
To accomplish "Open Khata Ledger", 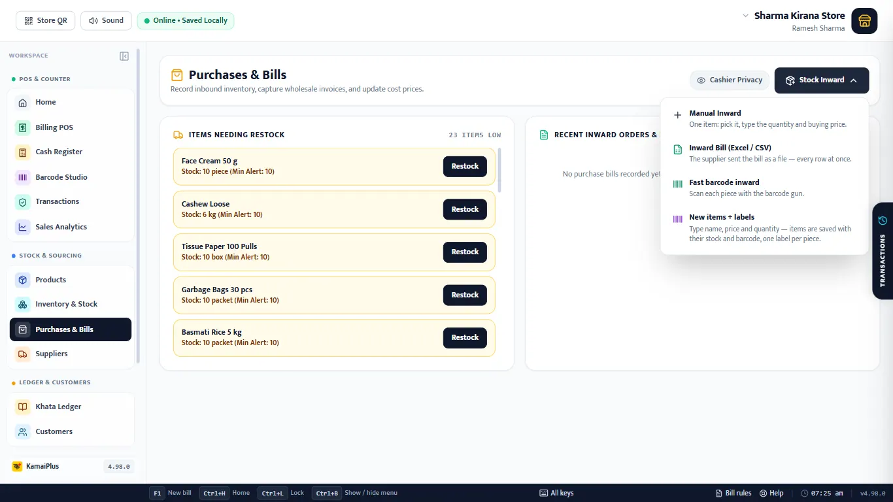I will (x=71, y=407).
